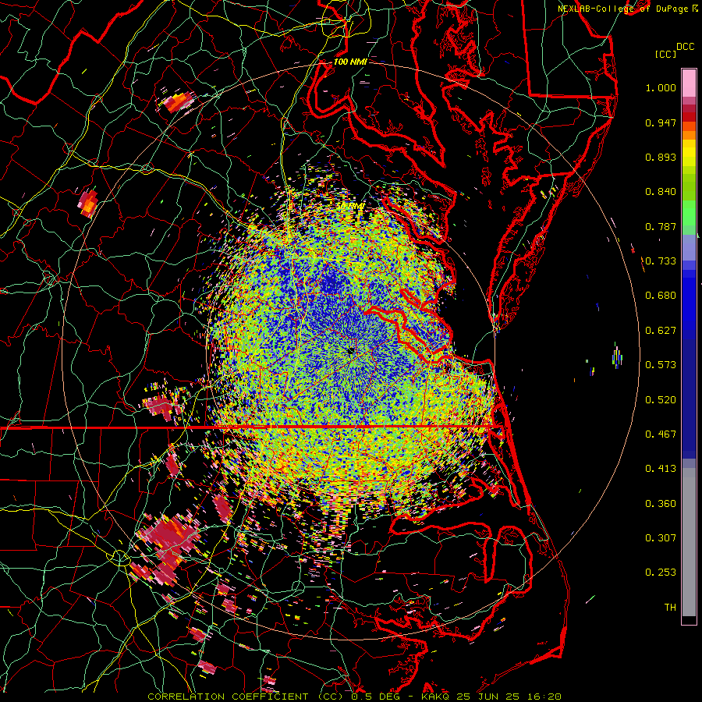Select the 0.680 scale value

click(x=661, y=296)
